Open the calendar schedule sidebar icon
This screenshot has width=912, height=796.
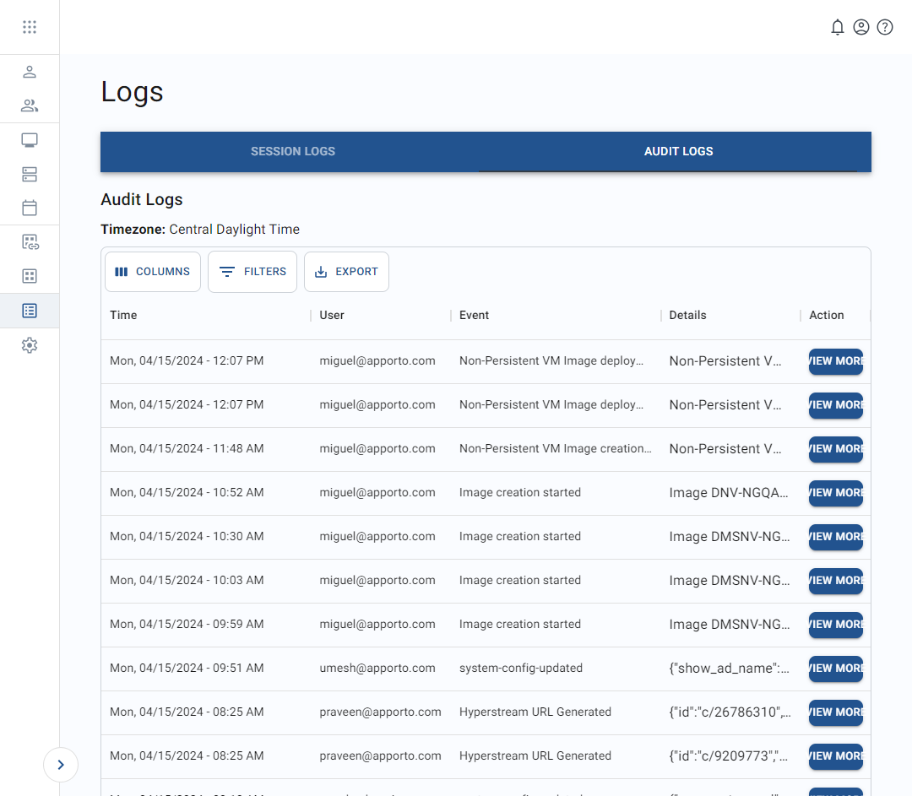pos(30,208)
